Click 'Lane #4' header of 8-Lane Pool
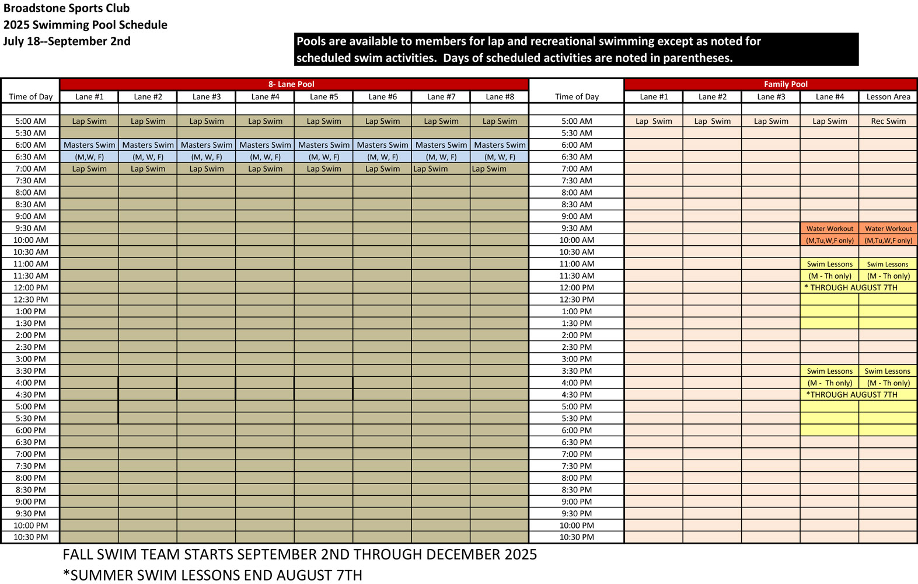 pyautogui.click(x=265, y=97)
